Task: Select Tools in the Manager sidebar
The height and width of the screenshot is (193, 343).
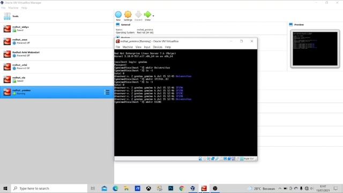Action: pos(57,16)
